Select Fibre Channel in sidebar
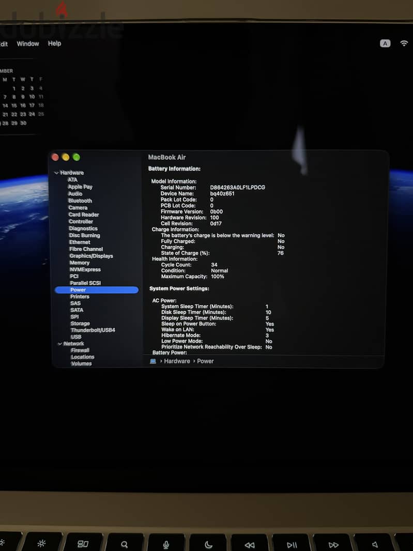 coord(86,249)
